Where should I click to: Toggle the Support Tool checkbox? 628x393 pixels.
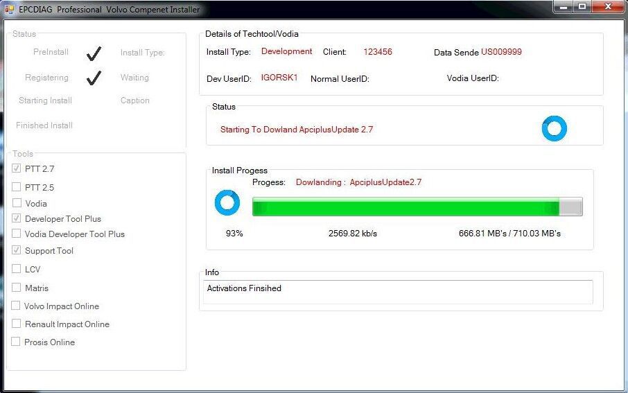[x=17, y=250]
